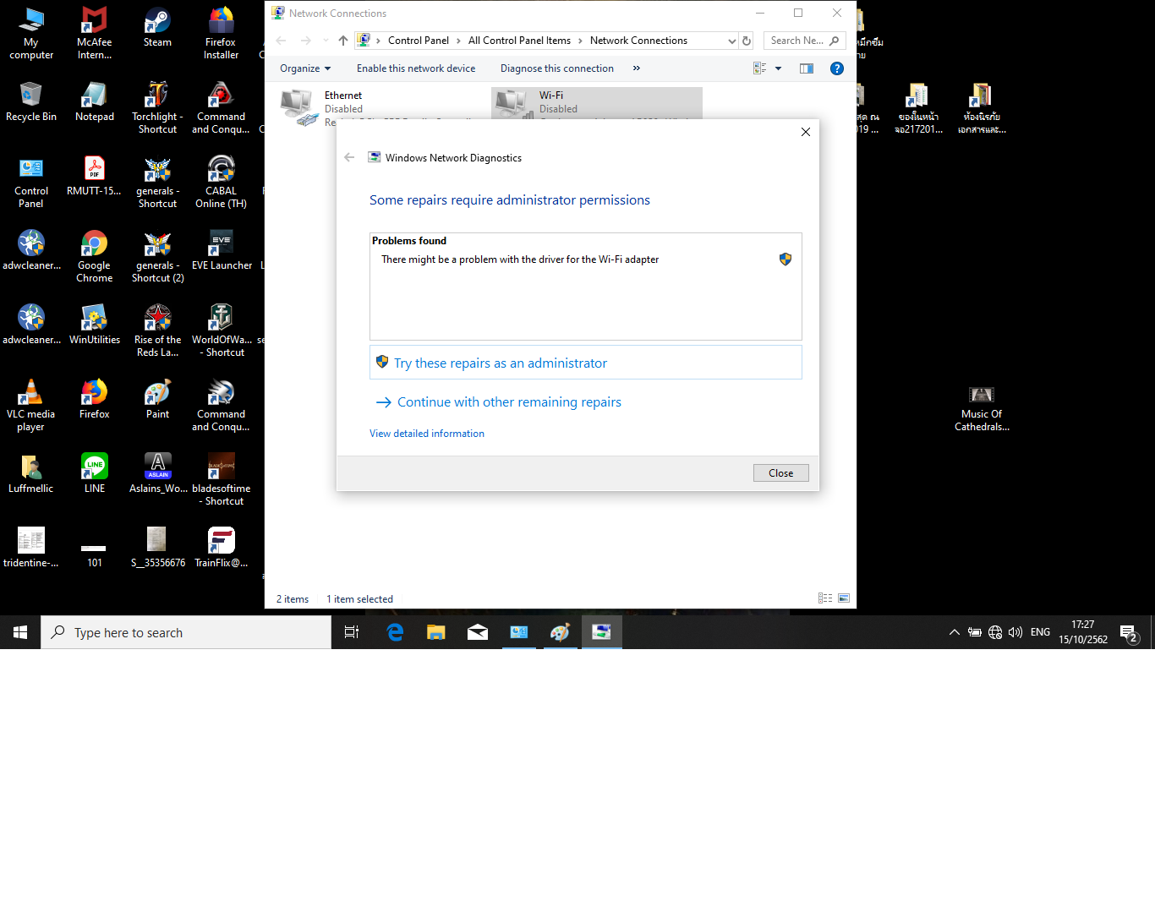Screen dimensions: 1155x901
Task: Open Luffmellic desktop icon
Action: pos(31,474)
